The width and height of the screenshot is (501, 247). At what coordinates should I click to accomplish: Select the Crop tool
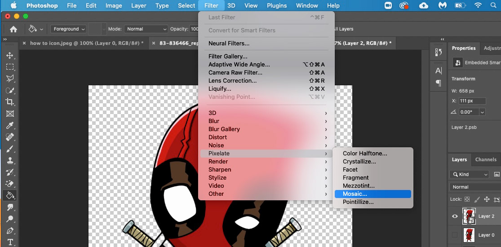(x=9, y=102)
